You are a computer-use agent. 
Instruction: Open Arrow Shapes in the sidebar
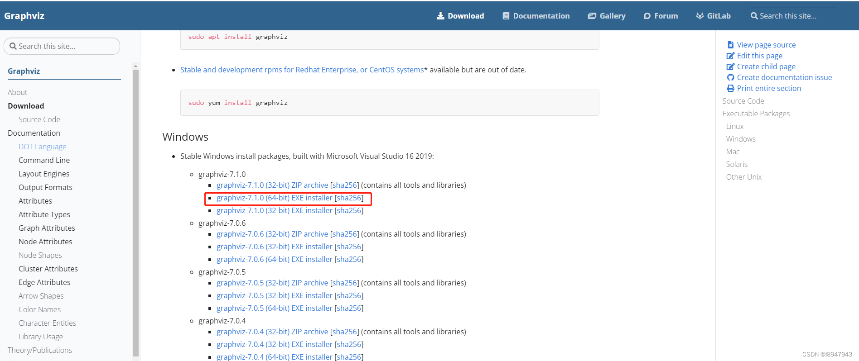(x=41, y=296)
